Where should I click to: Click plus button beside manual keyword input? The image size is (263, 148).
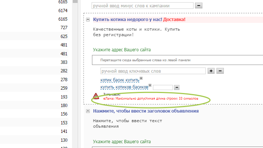tap(211, 71)
